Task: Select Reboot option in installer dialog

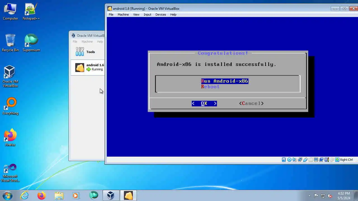Action: coord(210,87)
